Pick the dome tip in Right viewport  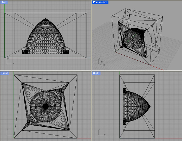[150, 106]
